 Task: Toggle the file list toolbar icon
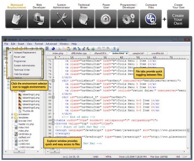[47, 48]
